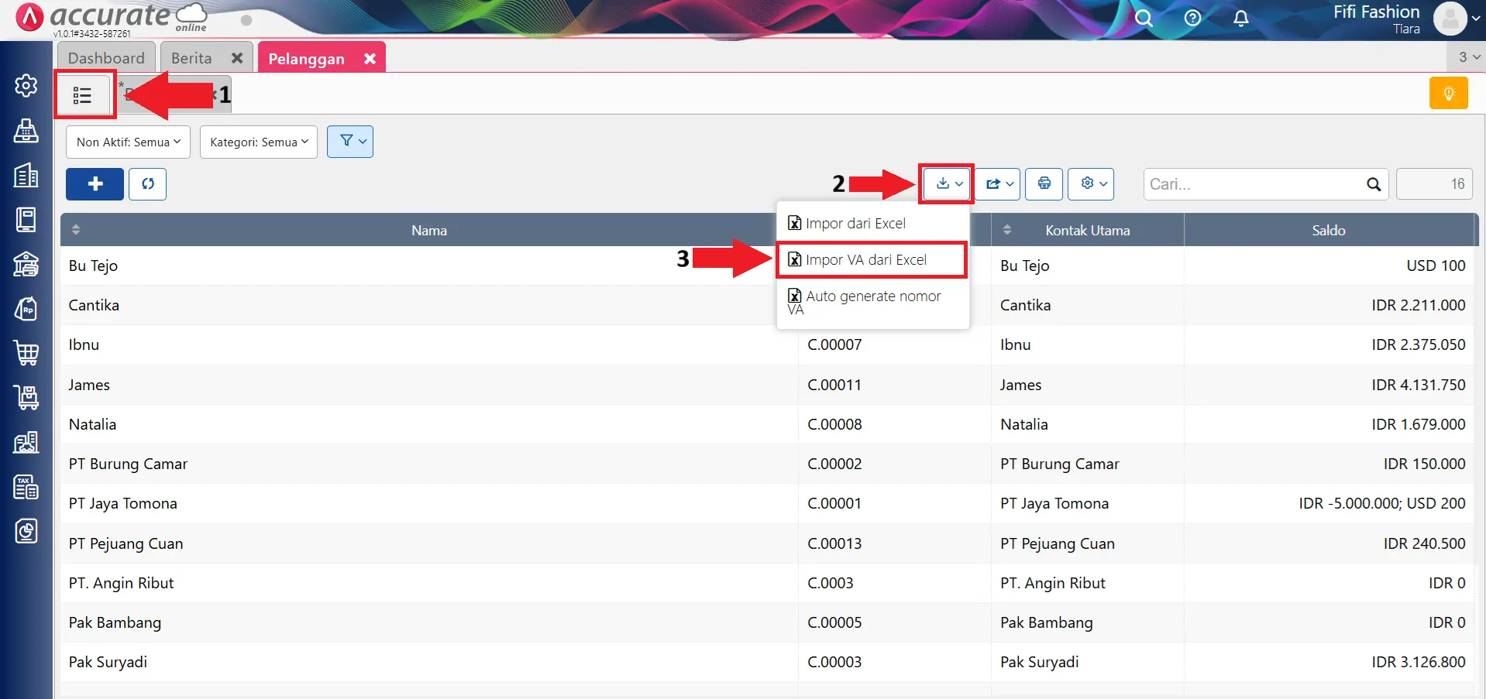The width and height of the screenshot is (1486, 699).
Task: Open the settings gear in sidebar
Action: (26, 85)
